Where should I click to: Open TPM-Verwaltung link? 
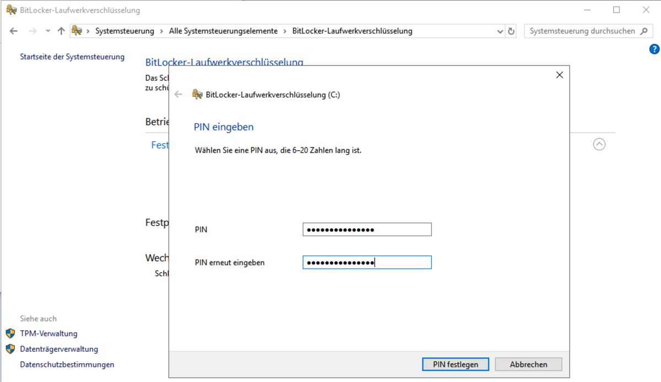(48, 334)
